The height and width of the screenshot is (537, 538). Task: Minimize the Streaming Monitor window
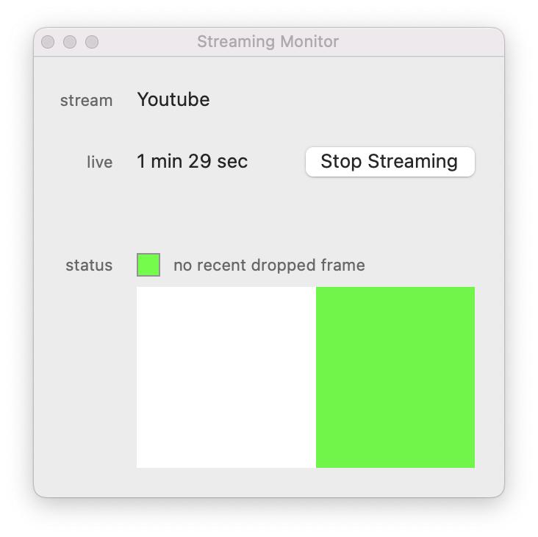pos(70,42)
